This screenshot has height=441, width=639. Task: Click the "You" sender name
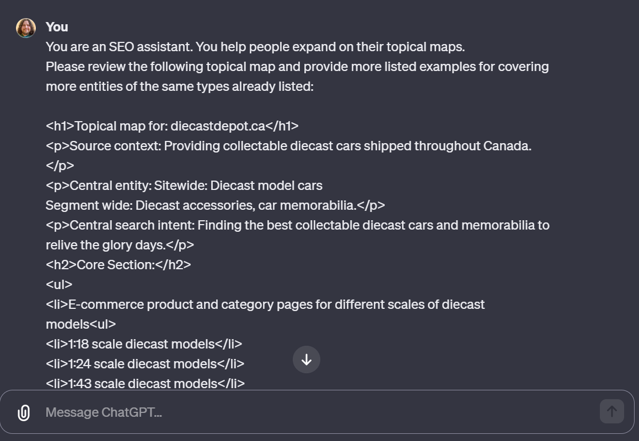[x=57, y=27]
